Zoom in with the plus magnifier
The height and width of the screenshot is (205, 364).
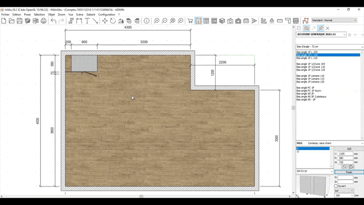(x=157, y=21)
